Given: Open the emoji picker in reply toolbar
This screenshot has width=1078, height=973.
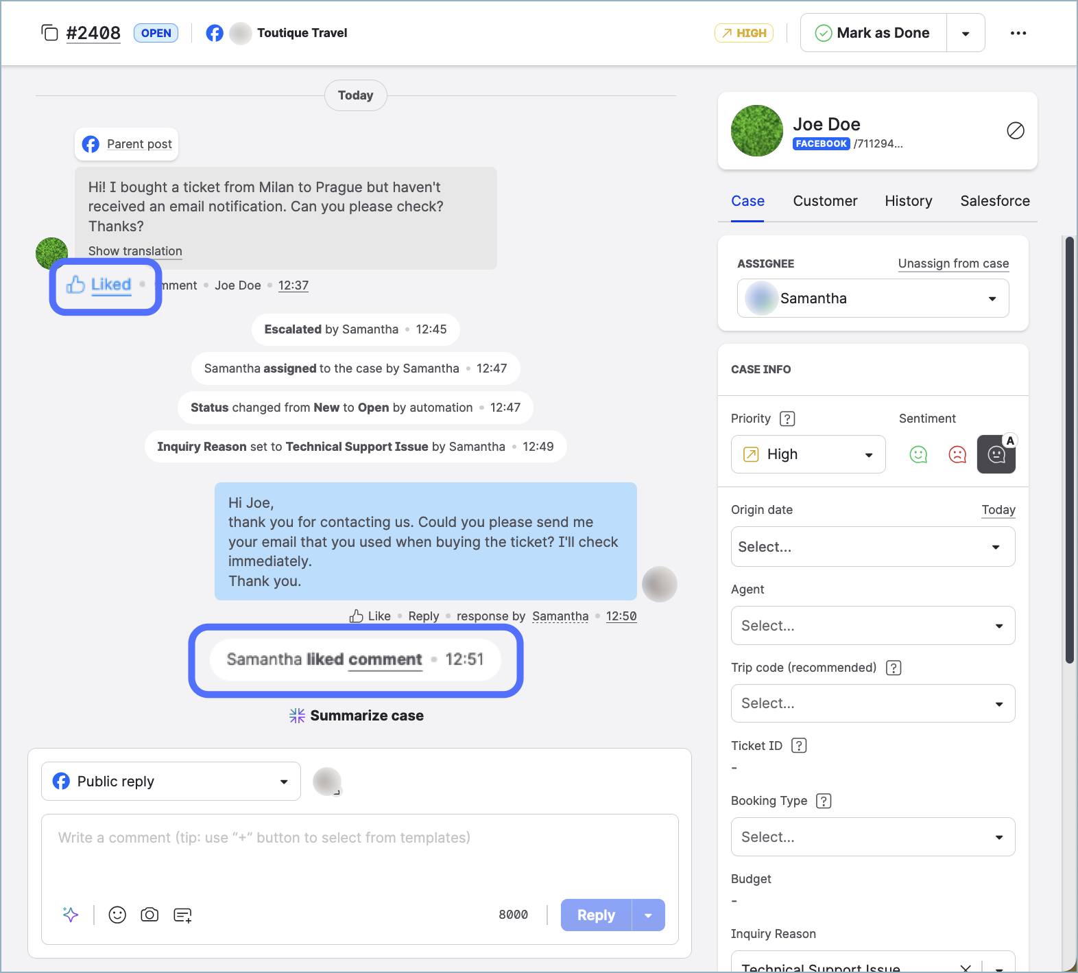Looking at the screenshot, I should coord(117,915).
